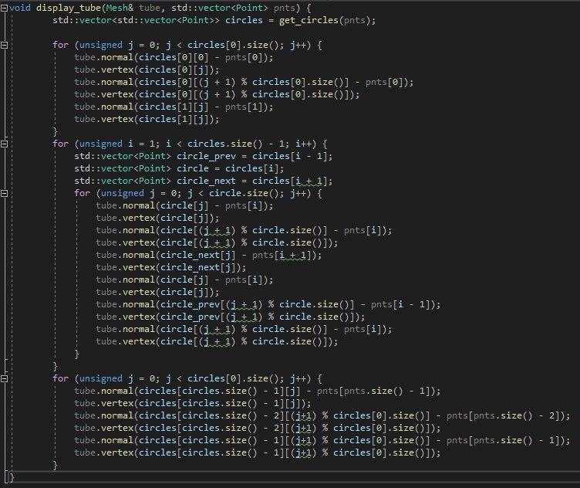580x488 pixels.
Task: Click line tube.vertex(circles[0][j]);
Action: pos(147,69)
